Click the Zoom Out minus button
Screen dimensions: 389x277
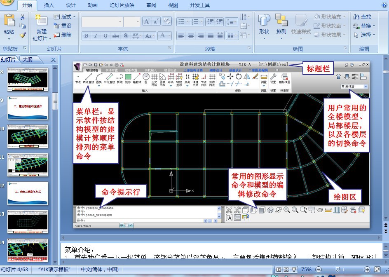click(x=319, y=270)
